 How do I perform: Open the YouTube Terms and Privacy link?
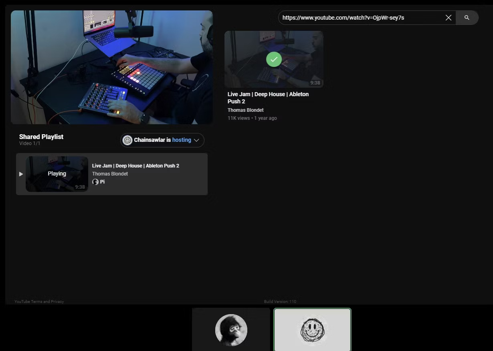click(39, 301)
